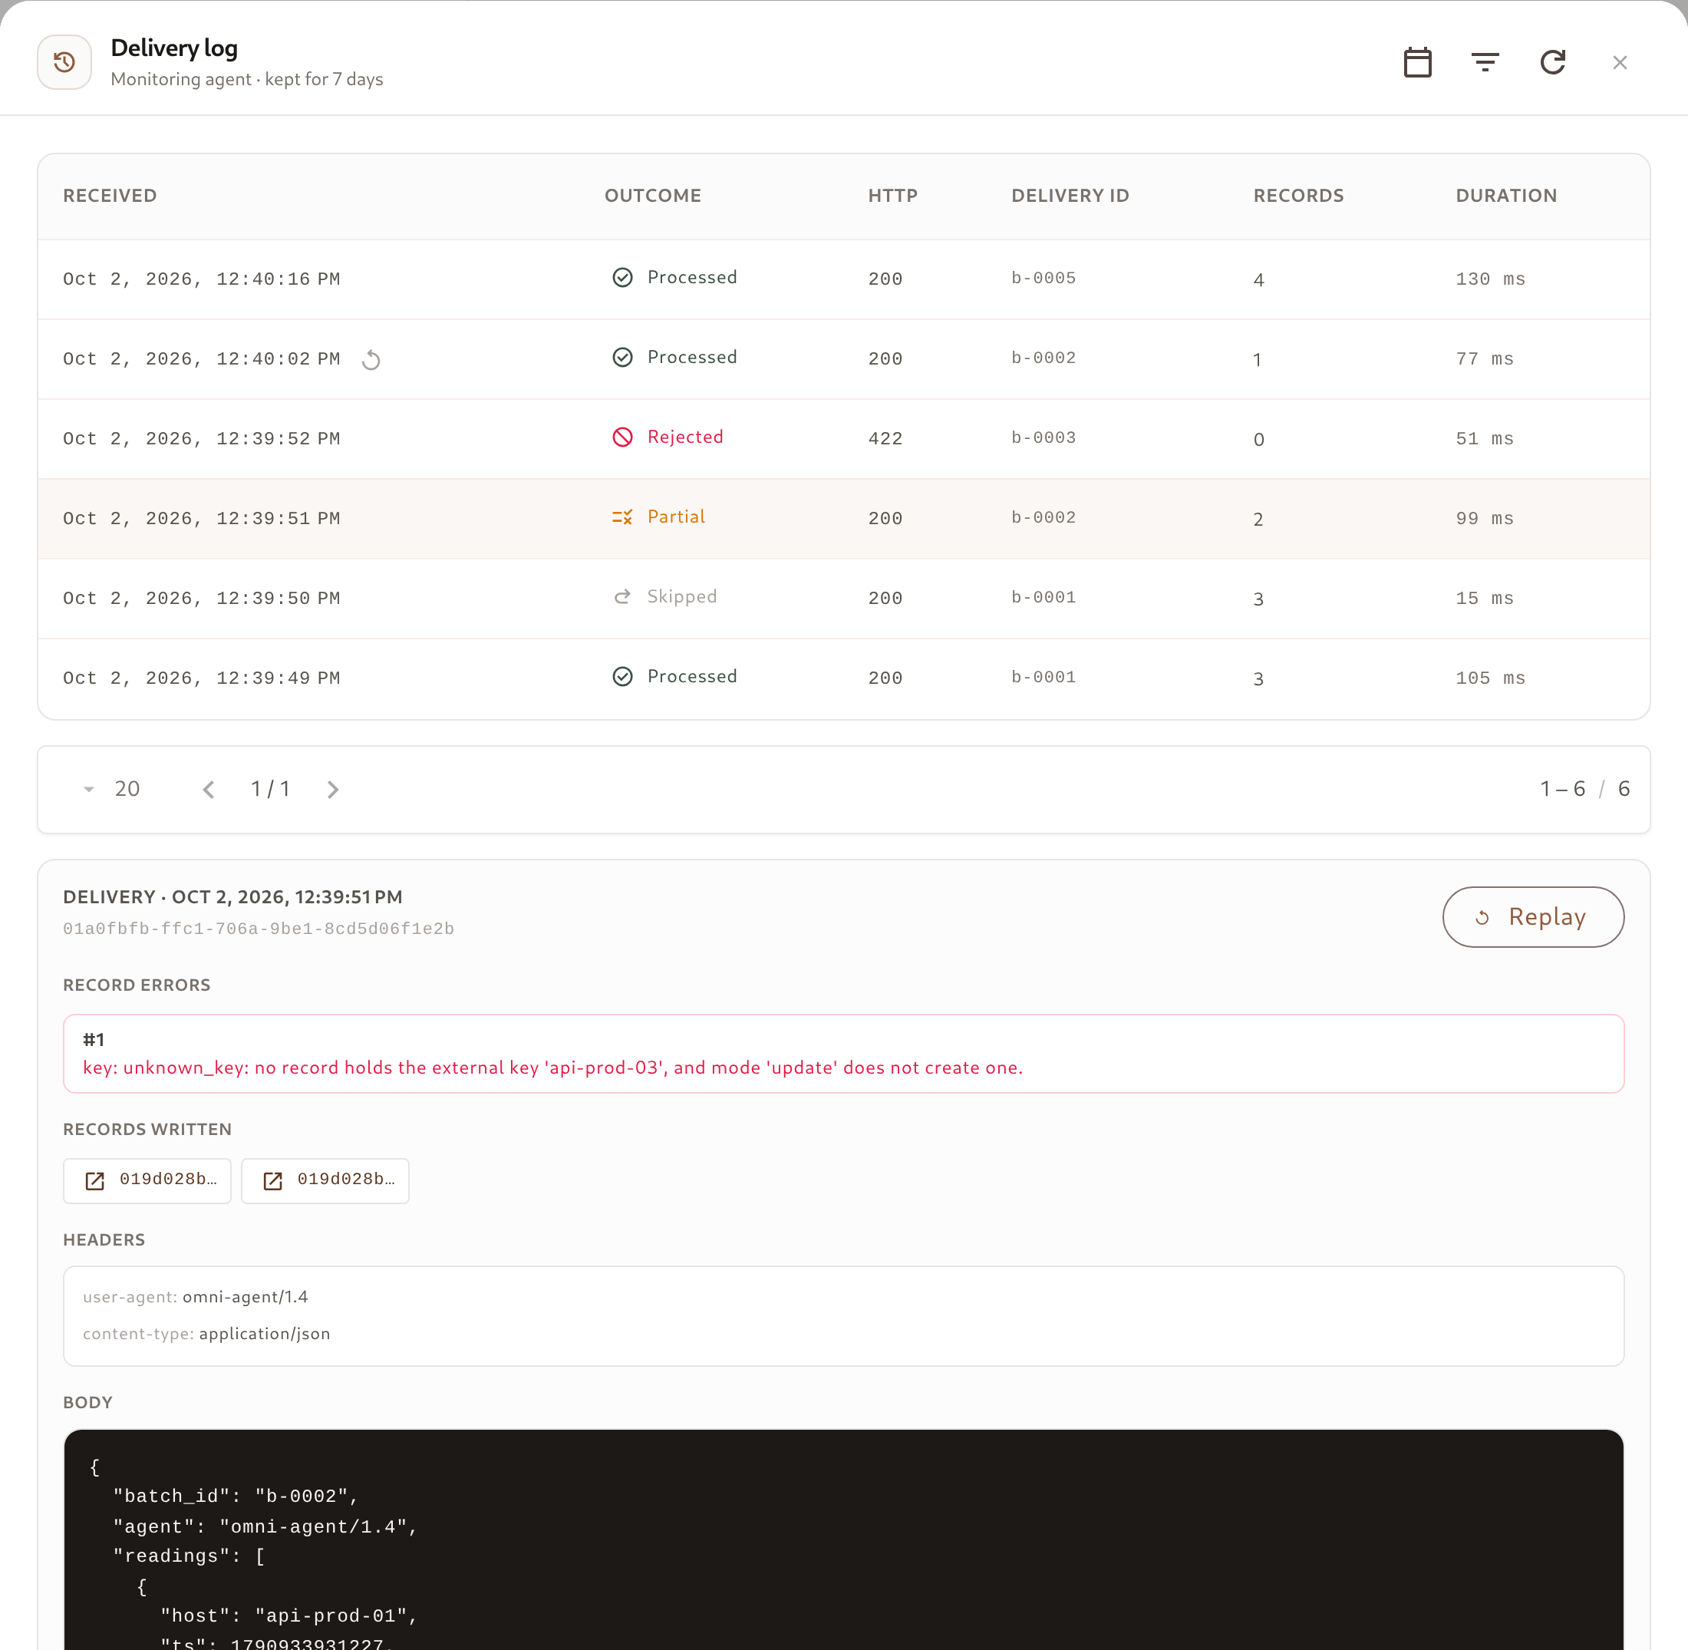Select the delivery received at 12:39:51 PM
Viewport: 1688px width, 1650px height.
(843, 518)
